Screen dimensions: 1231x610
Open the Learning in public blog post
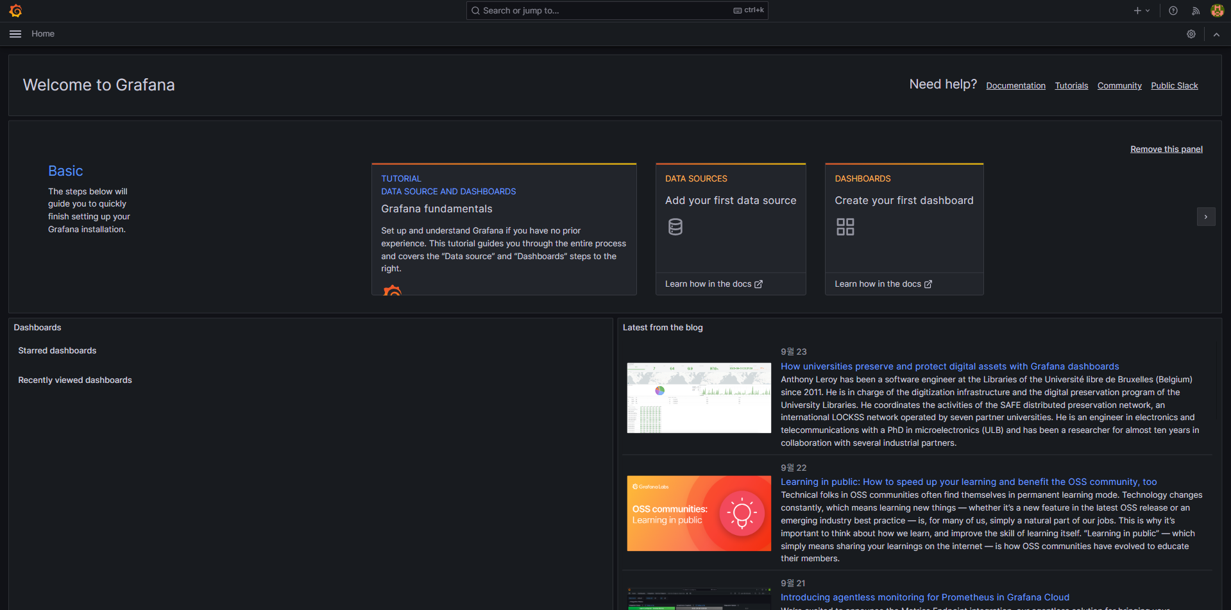969,482
